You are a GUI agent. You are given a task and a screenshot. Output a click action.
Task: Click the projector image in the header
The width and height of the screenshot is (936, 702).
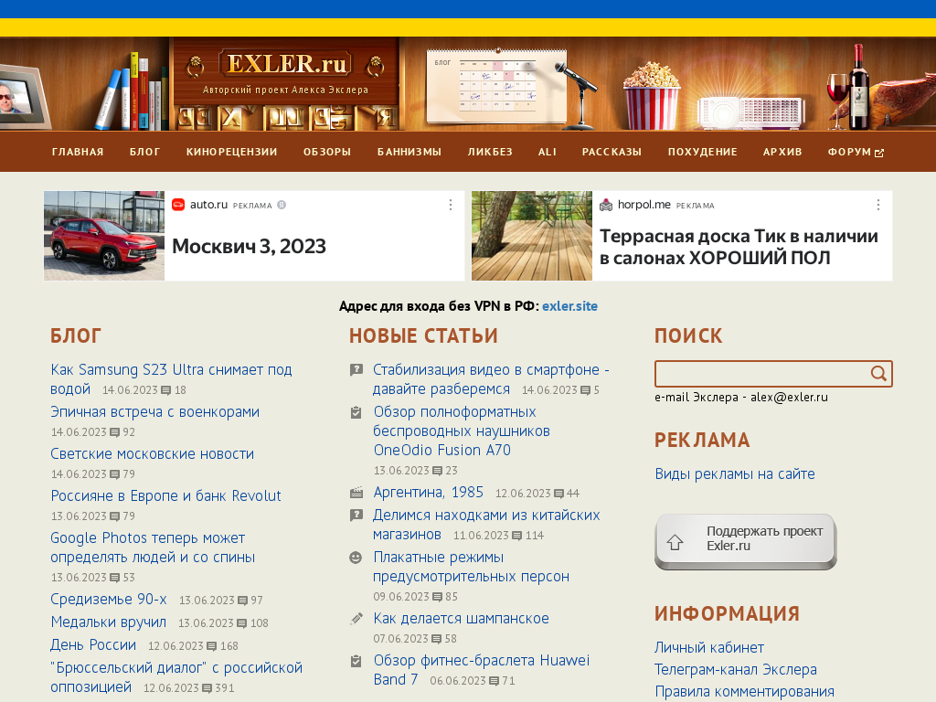[x=751, y=112]
